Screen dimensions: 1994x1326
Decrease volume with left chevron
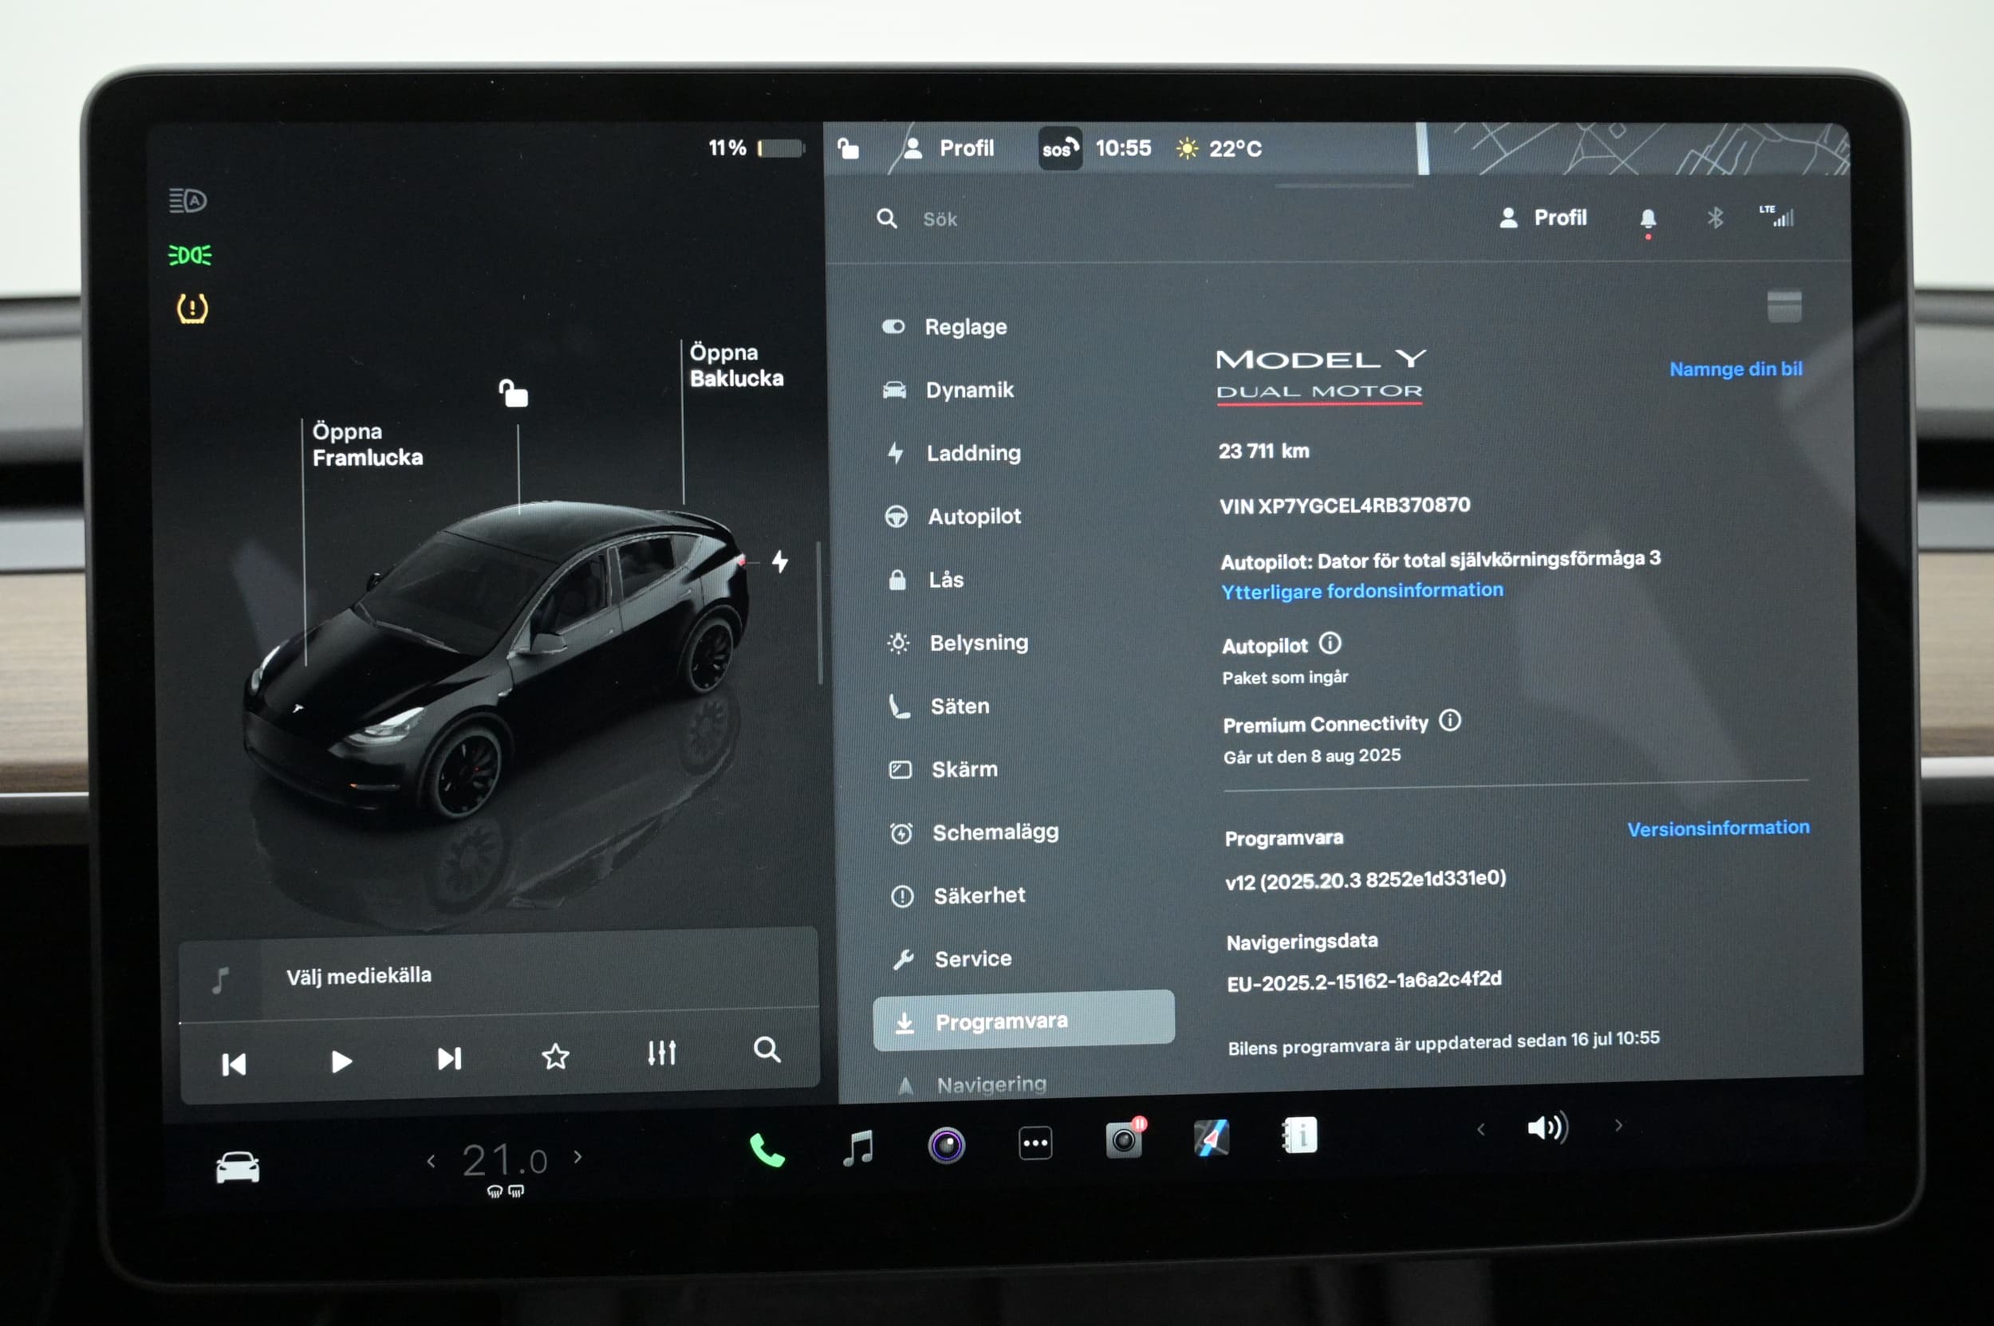click(x=1480, y=1129)
